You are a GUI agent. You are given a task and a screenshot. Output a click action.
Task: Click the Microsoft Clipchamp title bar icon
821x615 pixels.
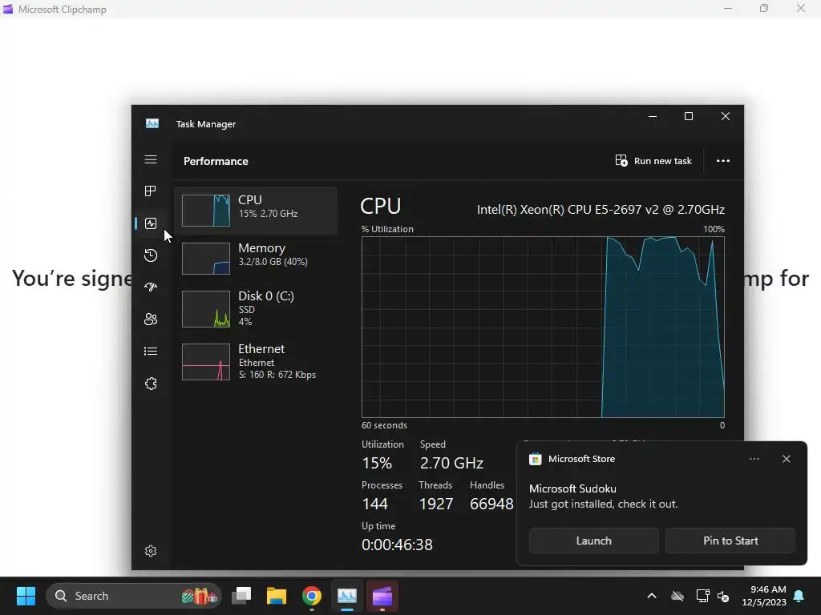coord(8,9)
